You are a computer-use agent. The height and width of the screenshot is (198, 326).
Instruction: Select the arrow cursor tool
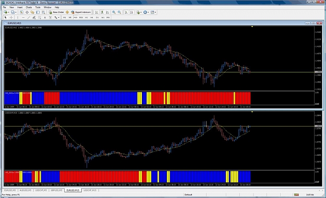point(5,17)
